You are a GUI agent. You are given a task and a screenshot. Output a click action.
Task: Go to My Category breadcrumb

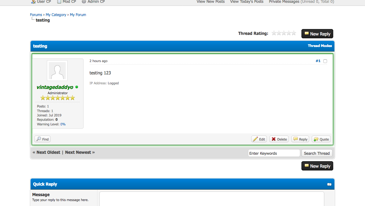(56, 15)
